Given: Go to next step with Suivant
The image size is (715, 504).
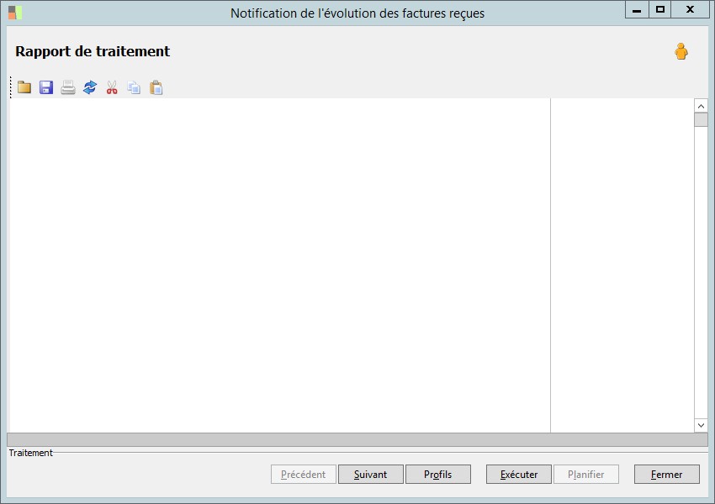Looking at the screenshot, I should click(371, 475).
